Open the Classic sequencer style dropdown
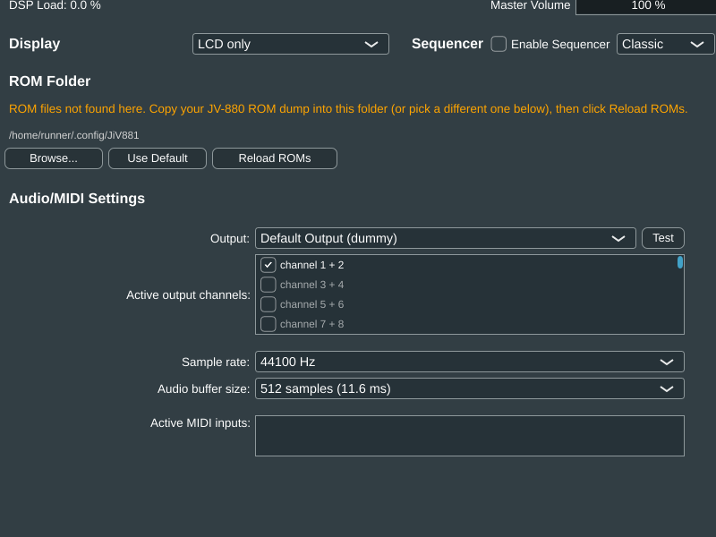This screenshot has height=537, width=716. (x=665, y=44)
